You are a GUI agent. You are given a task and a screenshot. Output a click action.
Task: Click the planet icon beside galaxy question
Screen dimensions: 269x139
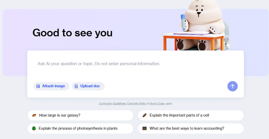click(34, 115)
